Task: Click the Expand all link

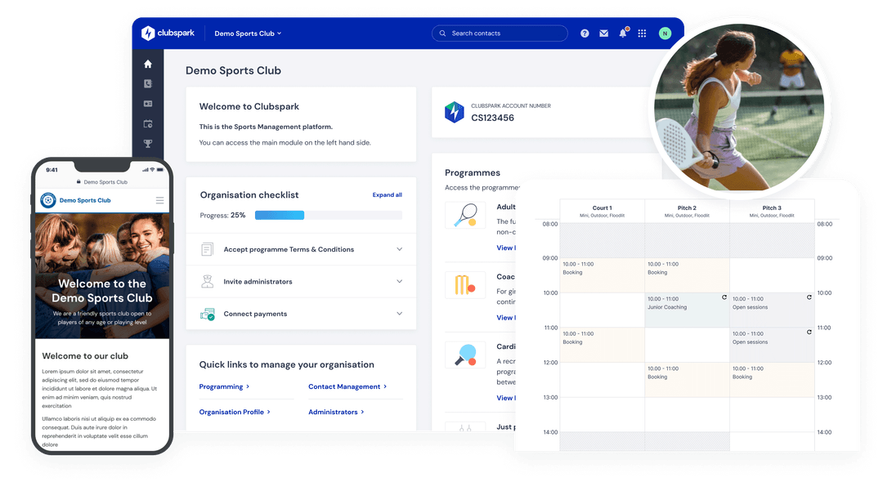Action: pos(387,195)
